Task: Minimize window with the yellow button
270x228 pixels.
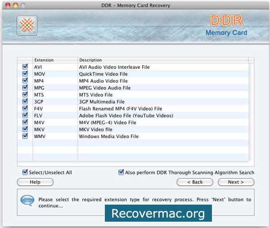Action: click(x=15, y=5)
